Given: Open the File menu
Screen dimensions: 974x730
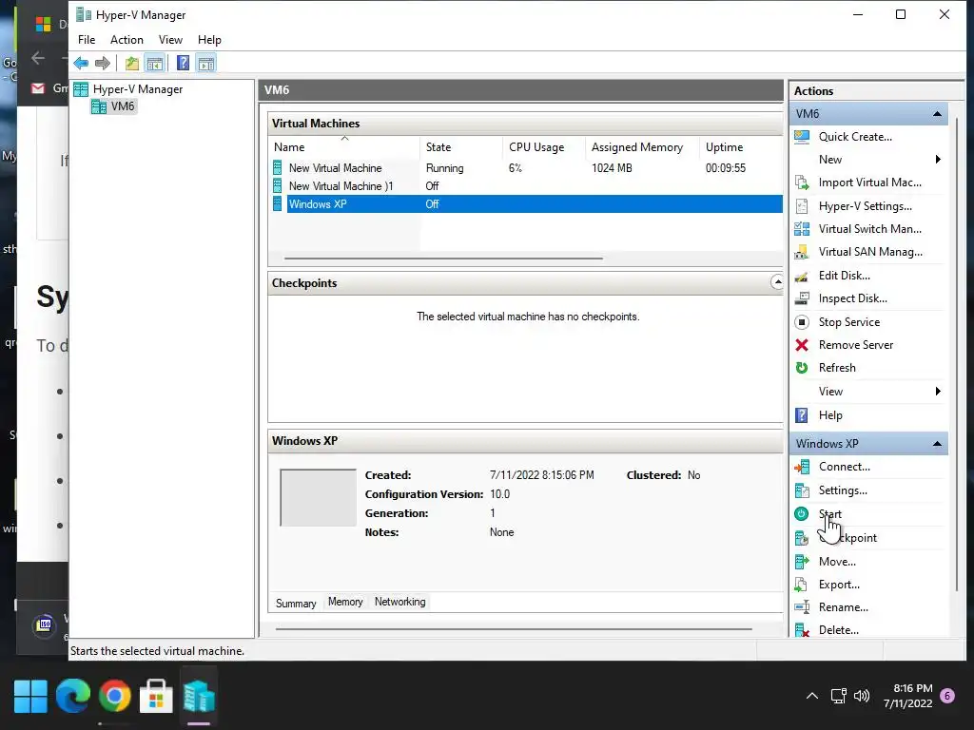Looking at the screenshot, I should tap(87, 40).
